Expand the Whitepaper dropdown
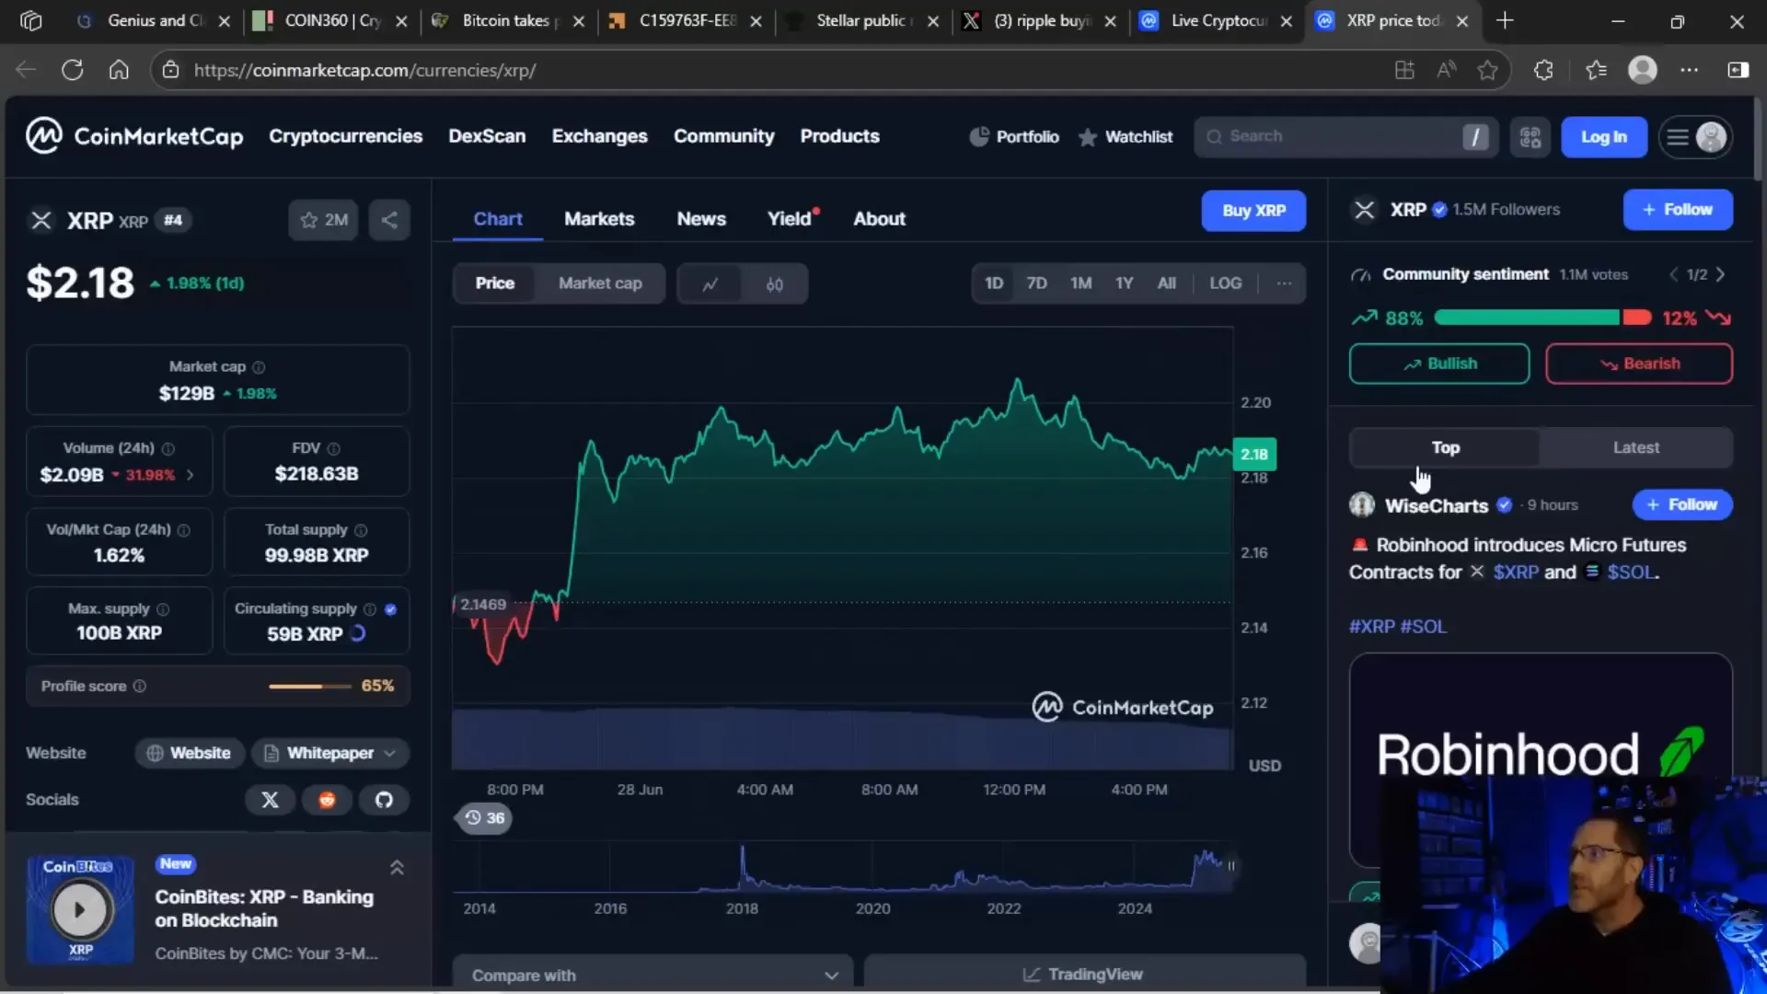1767x994 pixels. tap(330, 753)
